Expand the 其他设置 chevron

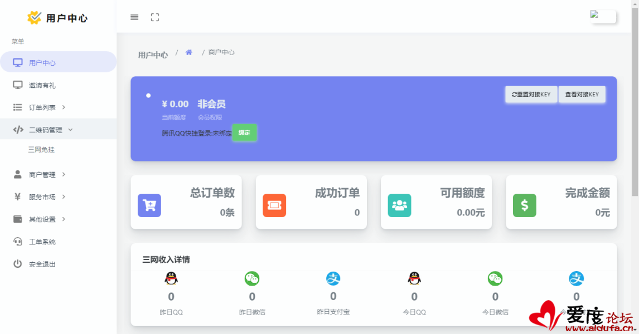(64, 219)
